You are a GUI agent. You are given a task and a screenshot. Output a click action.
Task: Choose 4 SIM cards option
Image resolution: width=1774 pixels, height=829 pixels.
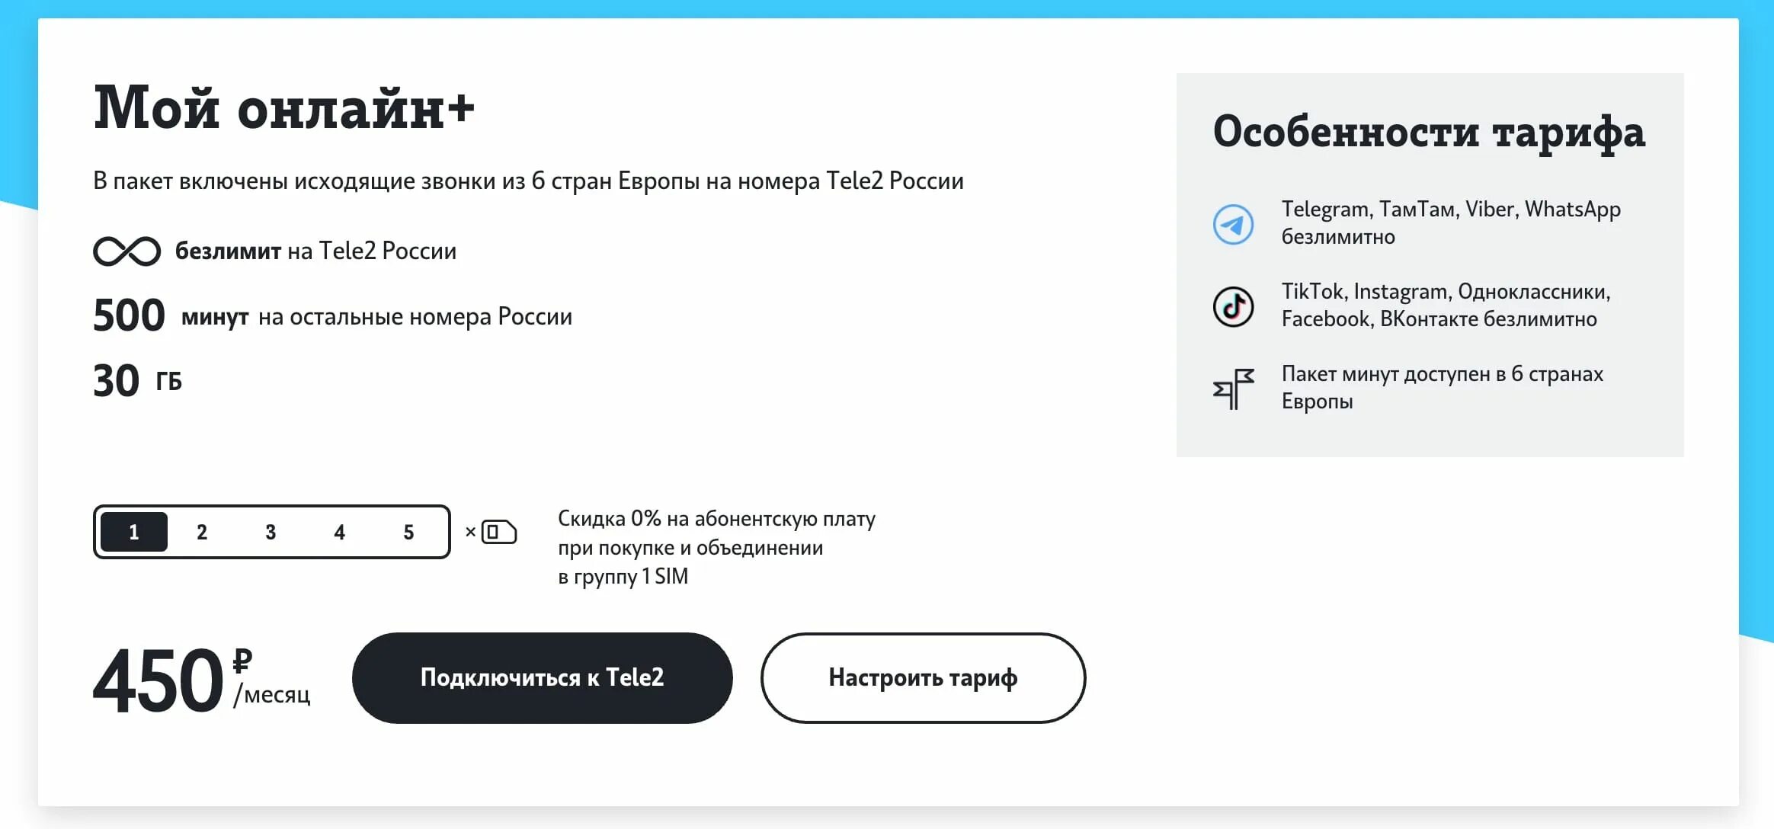pos(340,532)
